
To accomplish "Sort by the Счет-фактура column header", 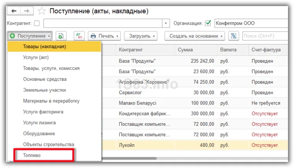I will tap(268, 50).
